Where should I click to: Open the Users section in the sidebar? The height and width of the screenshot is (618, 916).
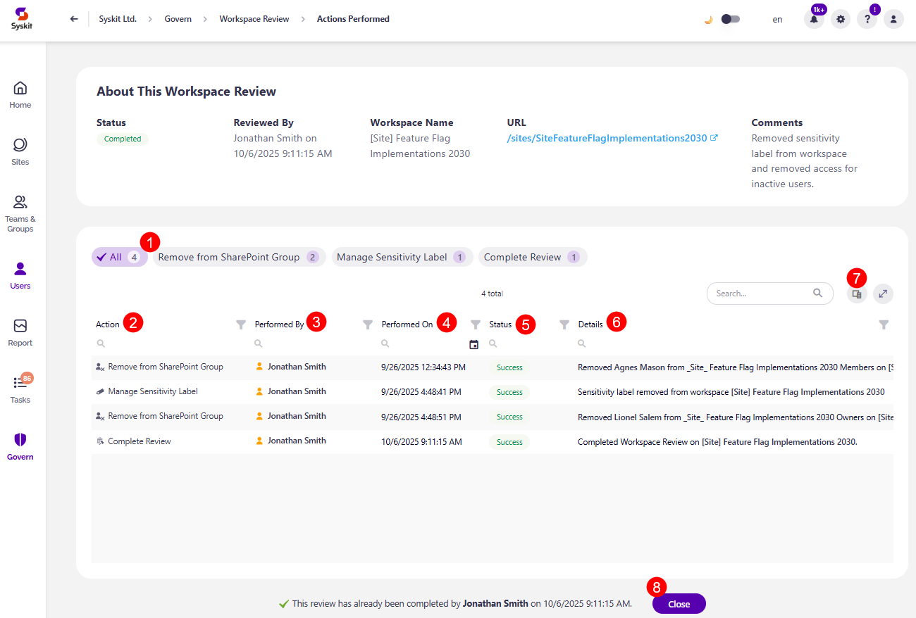[20, 275]
